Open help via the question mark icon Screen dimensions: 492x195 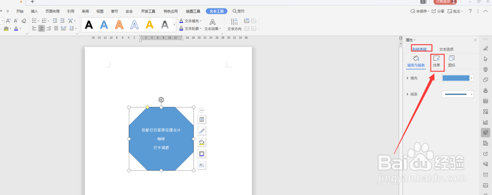coord(470,11)
